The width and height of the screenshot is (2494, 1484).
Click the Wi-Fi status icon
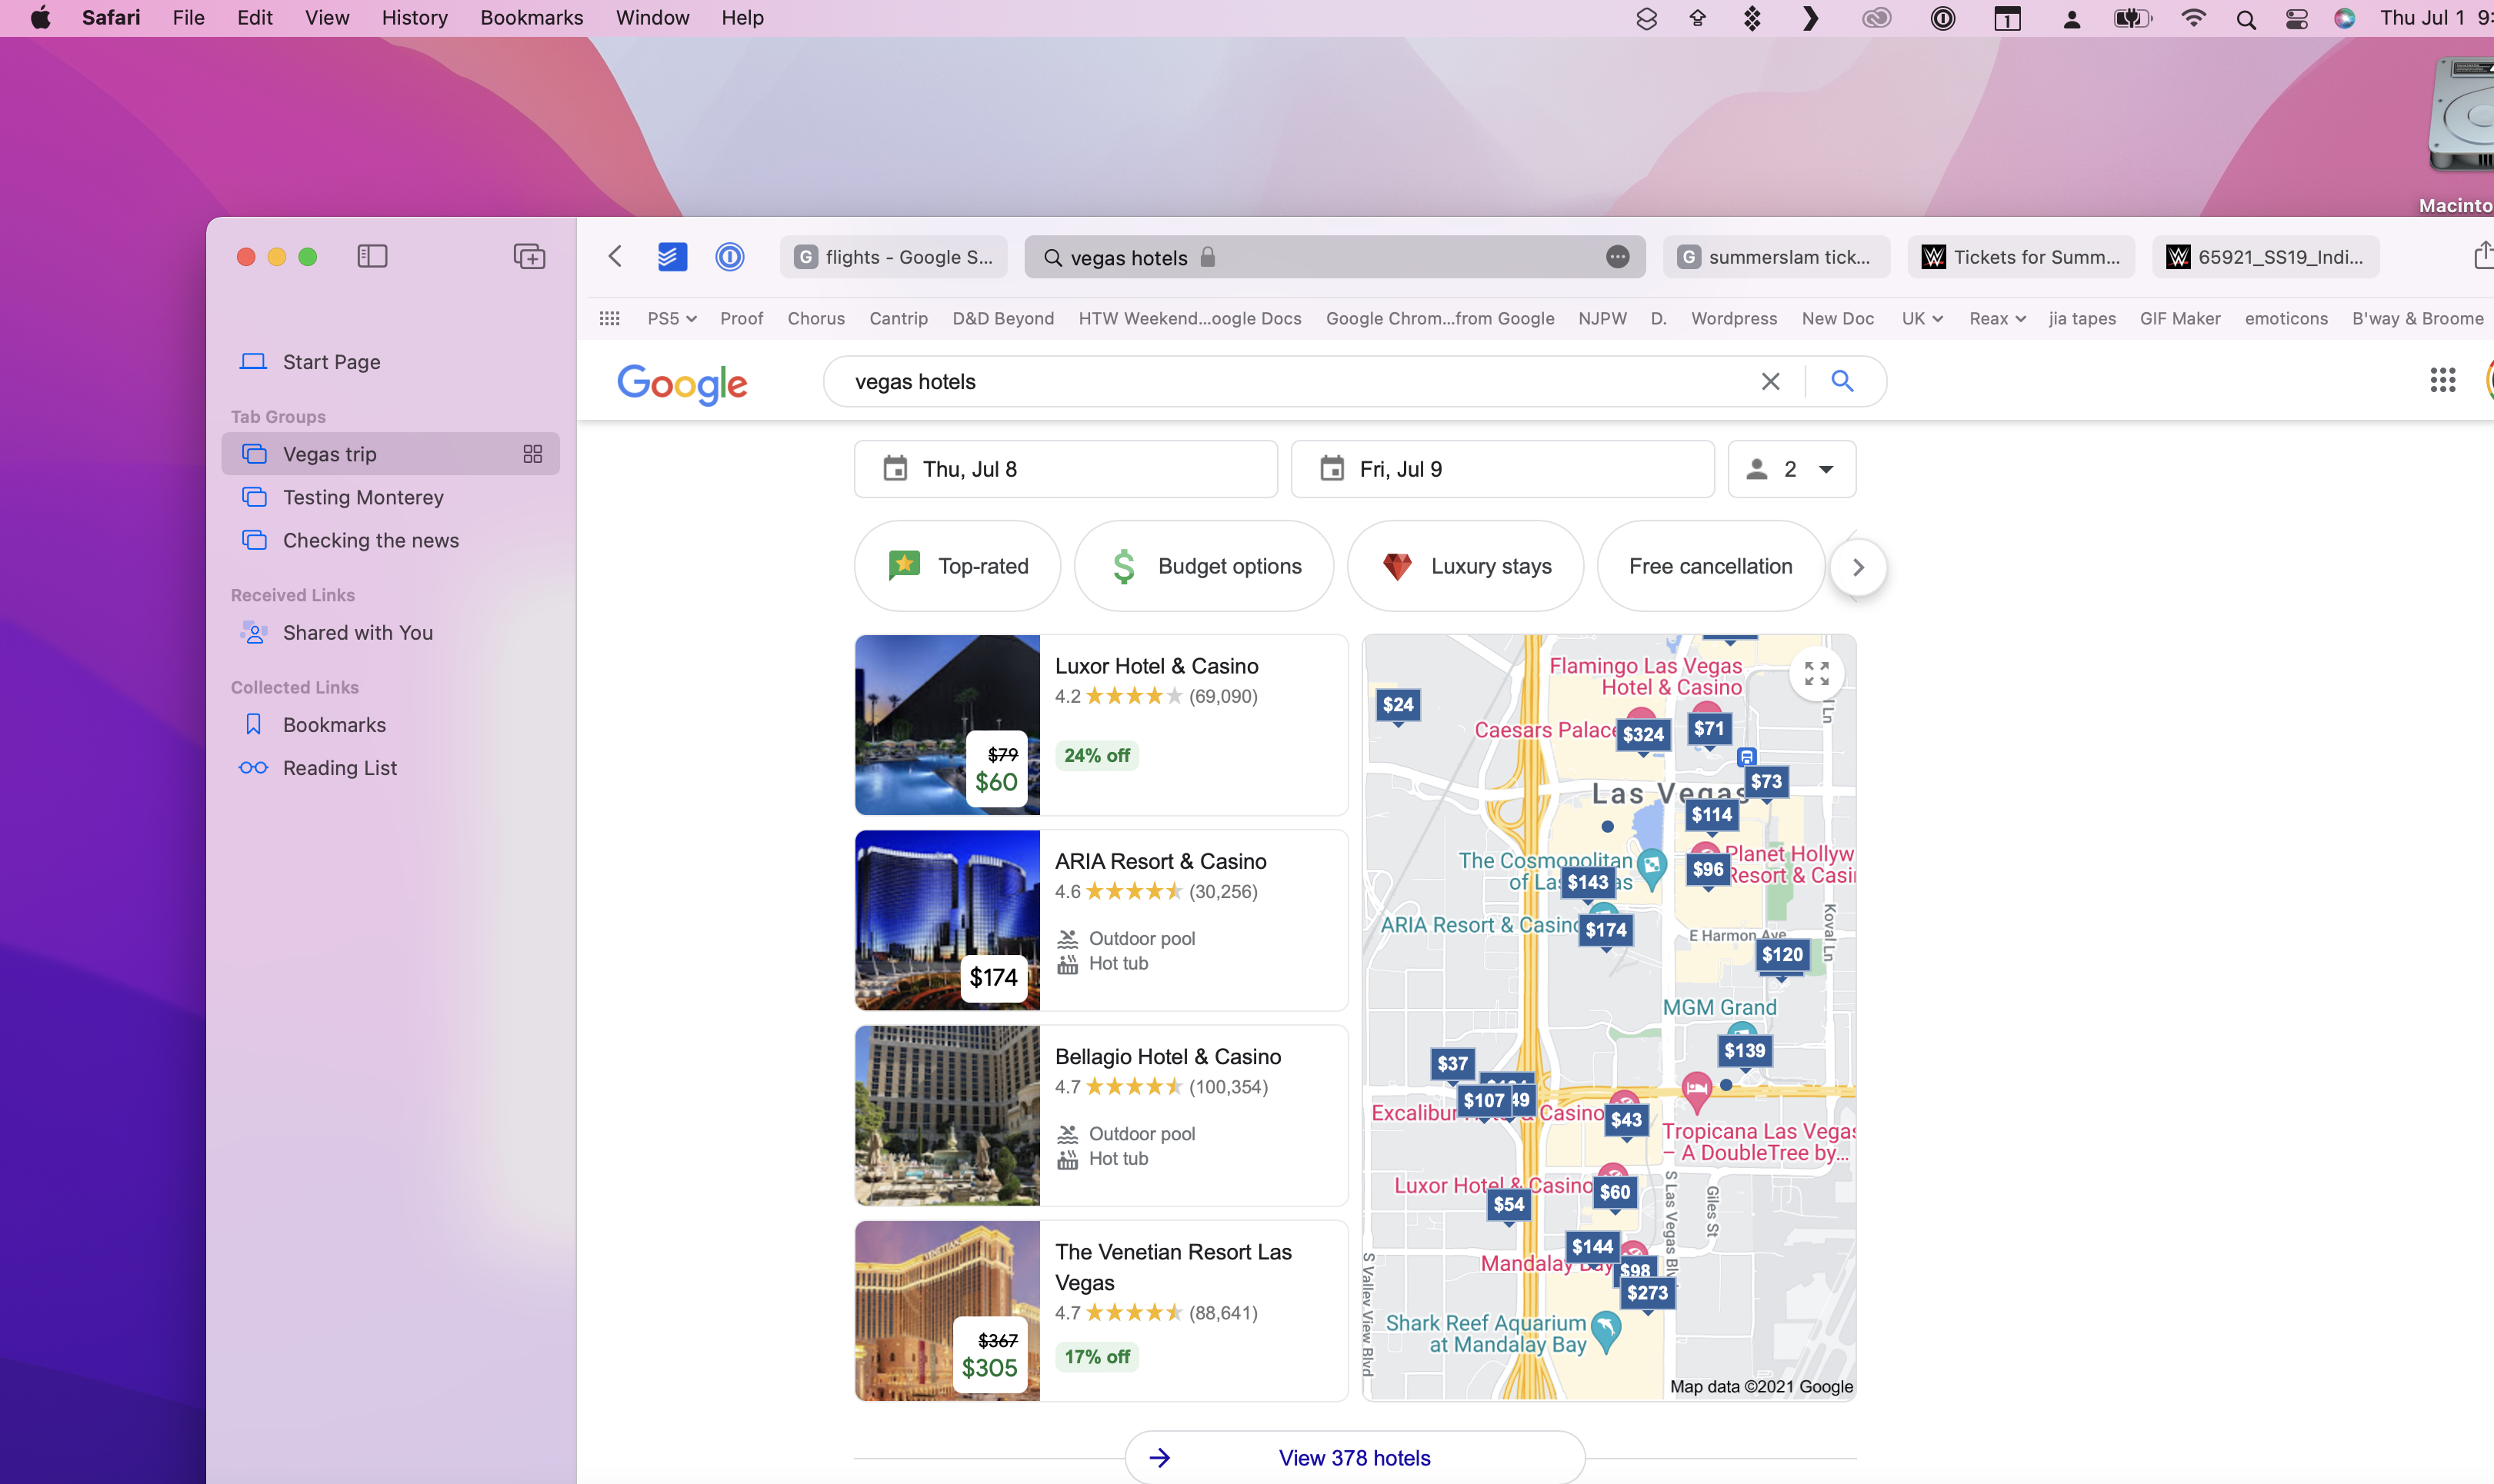[2193, 18]
